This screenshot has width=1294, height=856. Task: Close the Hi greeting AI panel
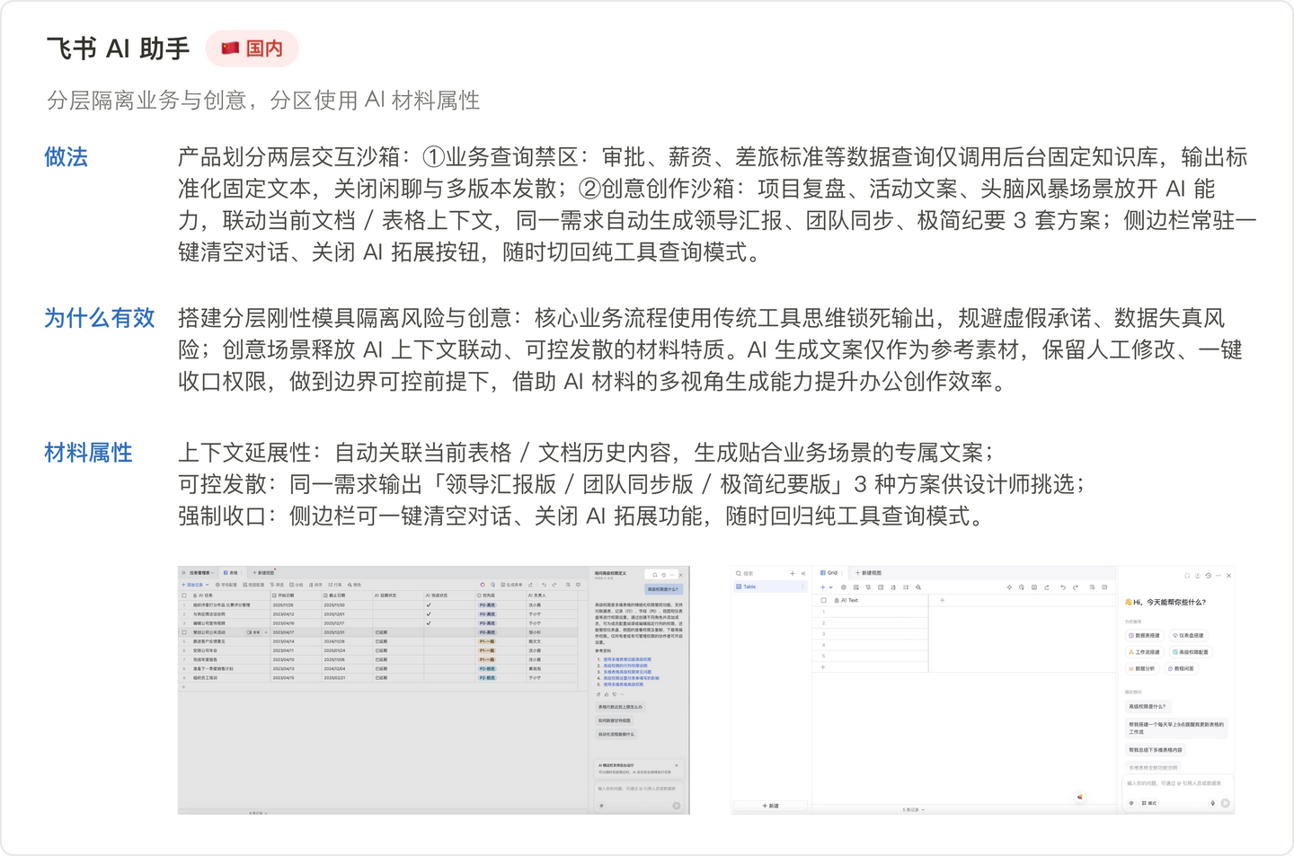click(1228, 576)
